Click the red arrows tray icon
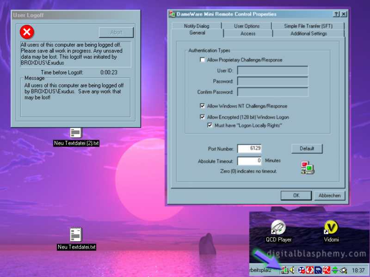 click(x=309, y=270)
